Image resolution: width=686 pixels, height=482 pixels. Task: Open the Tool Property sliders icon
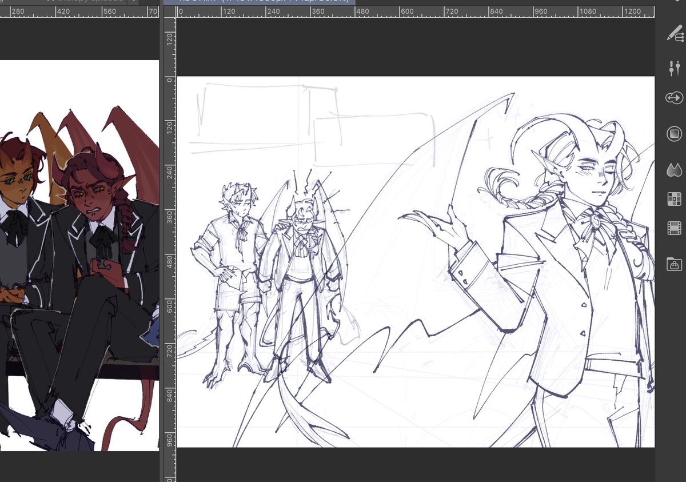674,68
